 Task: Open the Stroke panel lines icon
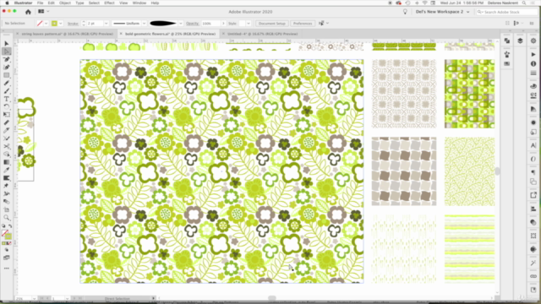coord(533,73)
